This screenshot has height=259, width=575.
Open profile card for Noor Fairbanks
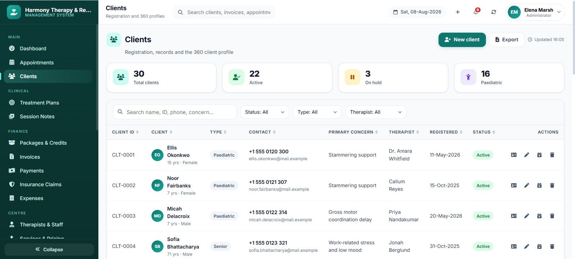(x=514, y=185)
